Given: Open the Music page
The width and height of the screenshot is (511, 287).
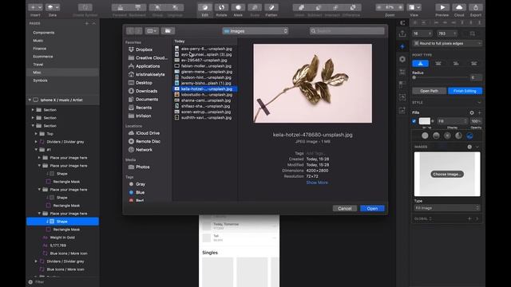Looking at the screenshot, I should pyautogui.click(x=38, y=41).
